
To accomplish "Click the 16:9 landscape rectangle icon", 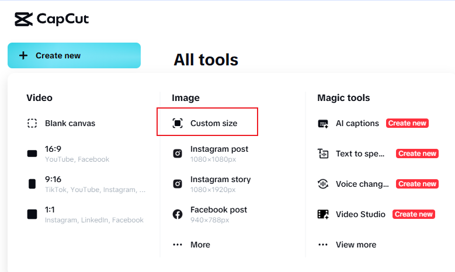I will 32,154.
